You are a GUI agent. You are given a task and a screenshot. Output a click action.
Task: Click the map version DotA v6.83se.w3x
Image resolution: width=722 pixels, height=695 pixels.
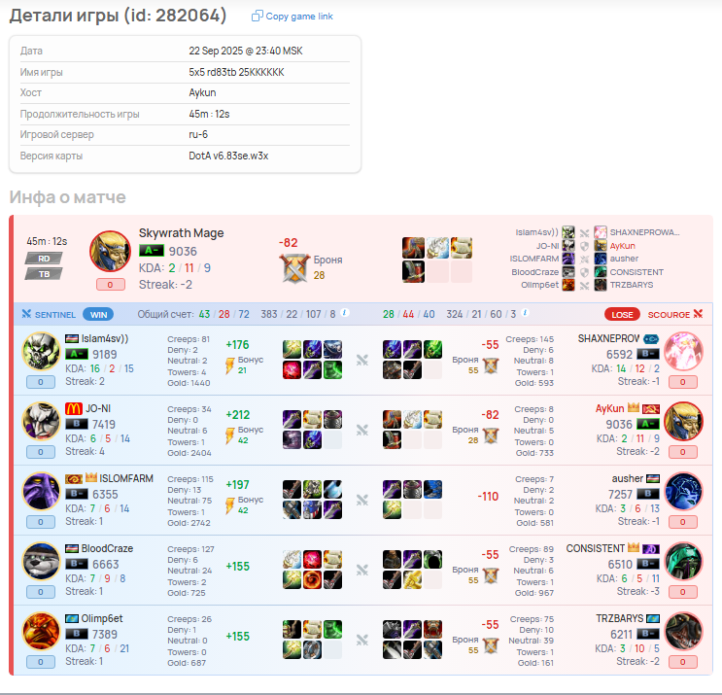(x=228, y=156)
